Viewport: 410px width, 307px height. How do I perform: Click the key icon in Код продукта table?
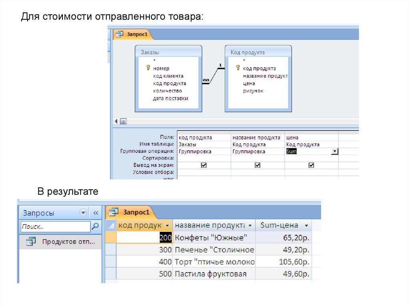coord(237,68)
